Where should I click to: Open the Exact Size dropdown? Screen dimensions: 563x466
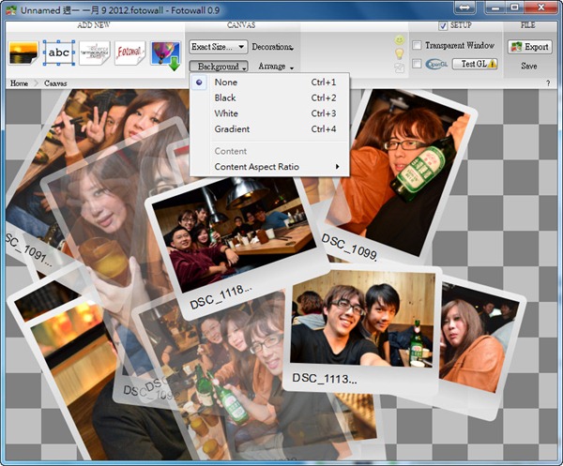218,46
